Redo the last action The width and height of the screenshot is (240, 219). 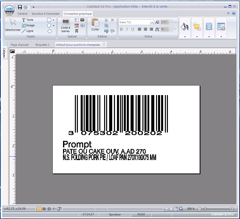coord(112,31)
